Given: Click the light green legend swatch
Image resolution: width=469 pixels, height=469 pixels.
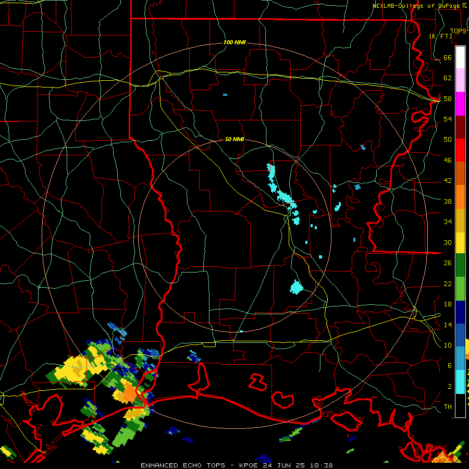Looking at the screenshot, I should (460, 289).
